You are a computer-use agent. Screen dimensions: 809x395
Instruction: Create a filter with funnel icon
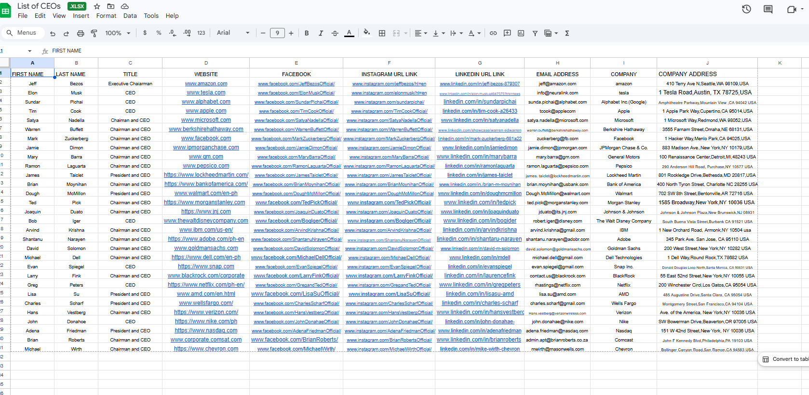click(535, 33)
